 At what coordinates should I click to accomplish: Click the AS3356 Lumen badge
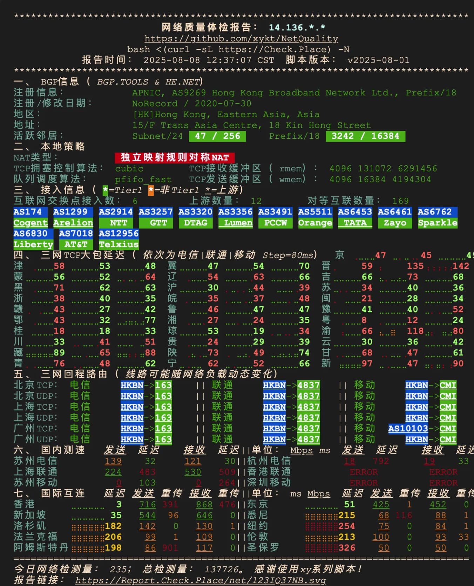click(x=235, y=217)
